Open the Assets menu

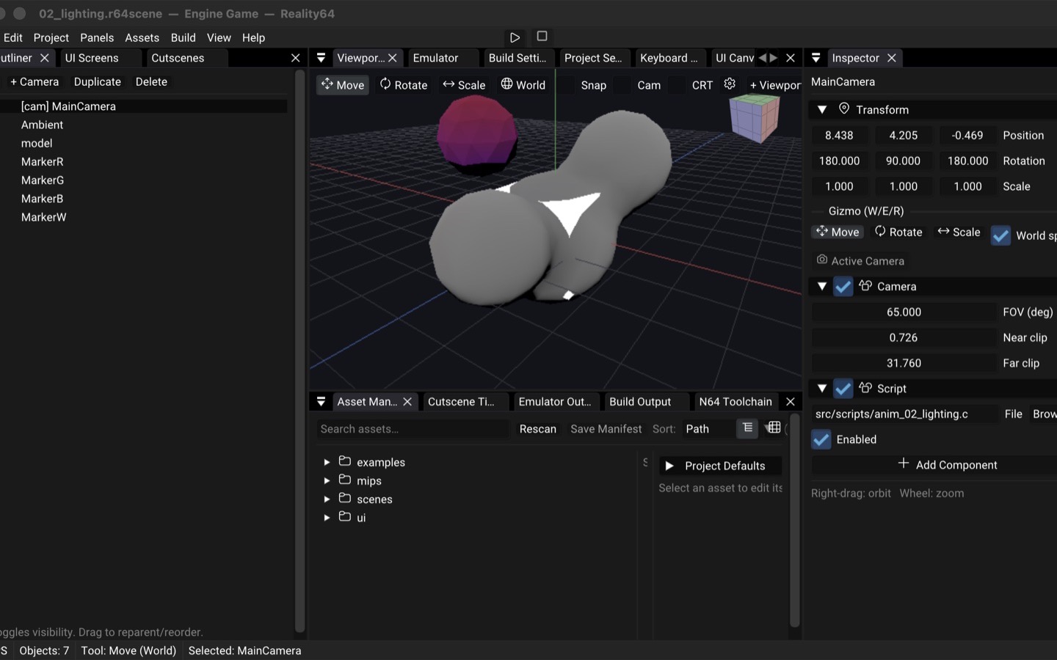coord(142,37)
